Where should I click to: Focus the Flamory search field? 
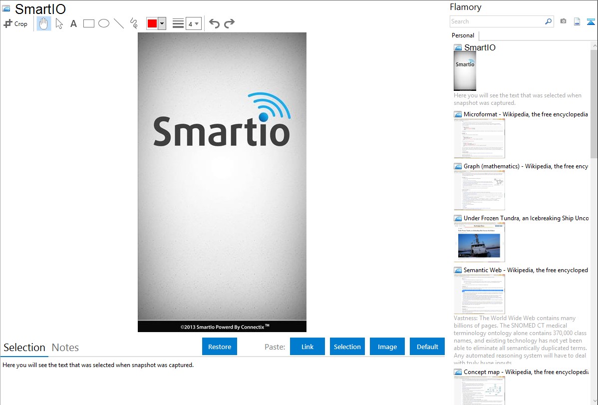pyautogui.click(x=497, y=21)
